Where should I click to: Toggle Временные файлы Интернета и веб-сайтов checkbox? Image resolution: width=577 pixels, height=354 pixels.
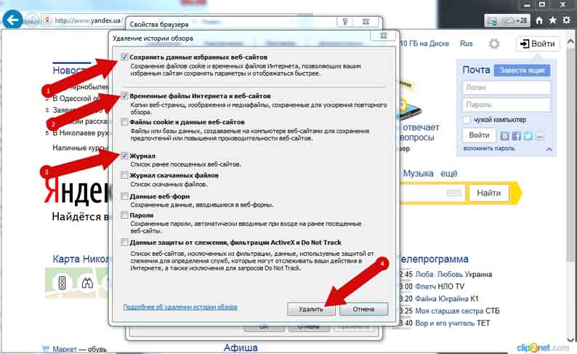click(x=124, y=96)
